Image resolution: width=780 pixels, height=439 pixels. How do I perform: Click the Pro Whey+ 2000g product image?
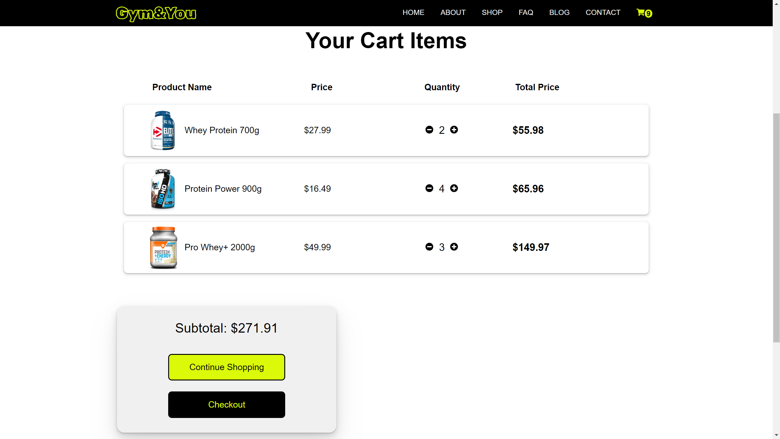point(163,248)
